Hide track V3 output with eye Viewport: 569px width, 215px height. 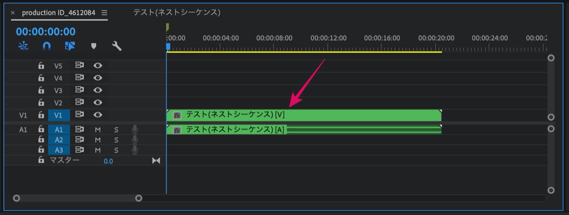point(98,90)
